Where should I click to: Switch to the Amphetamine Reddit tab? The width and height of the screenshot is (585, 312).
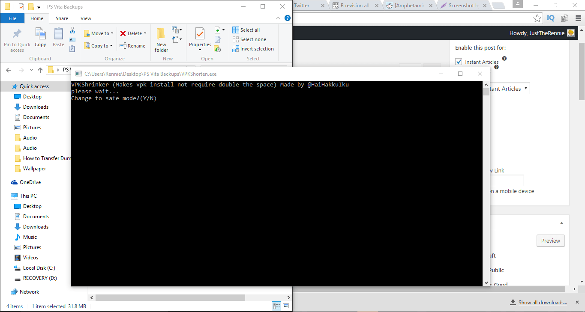point(410,6)
